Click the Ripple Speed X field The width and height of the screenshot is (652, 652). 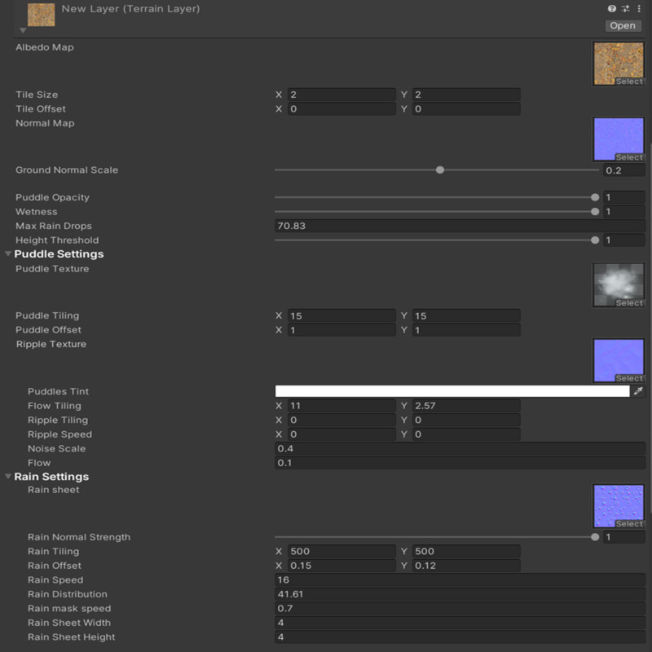point(341,434)
